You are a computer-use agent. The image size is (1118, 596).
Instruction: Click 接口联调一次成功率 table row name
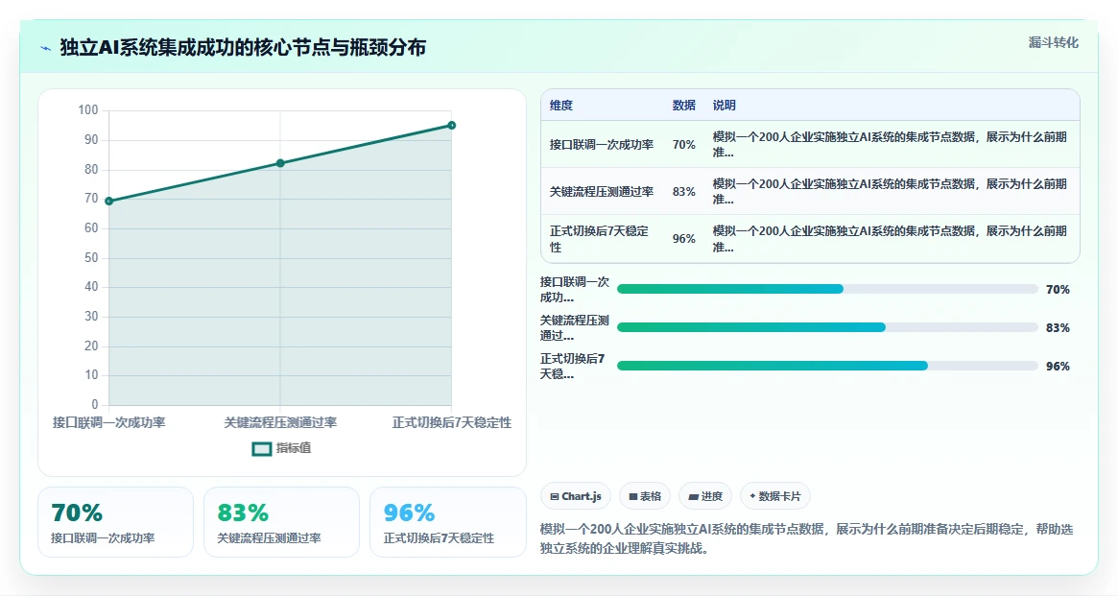(x=601, y=145)
